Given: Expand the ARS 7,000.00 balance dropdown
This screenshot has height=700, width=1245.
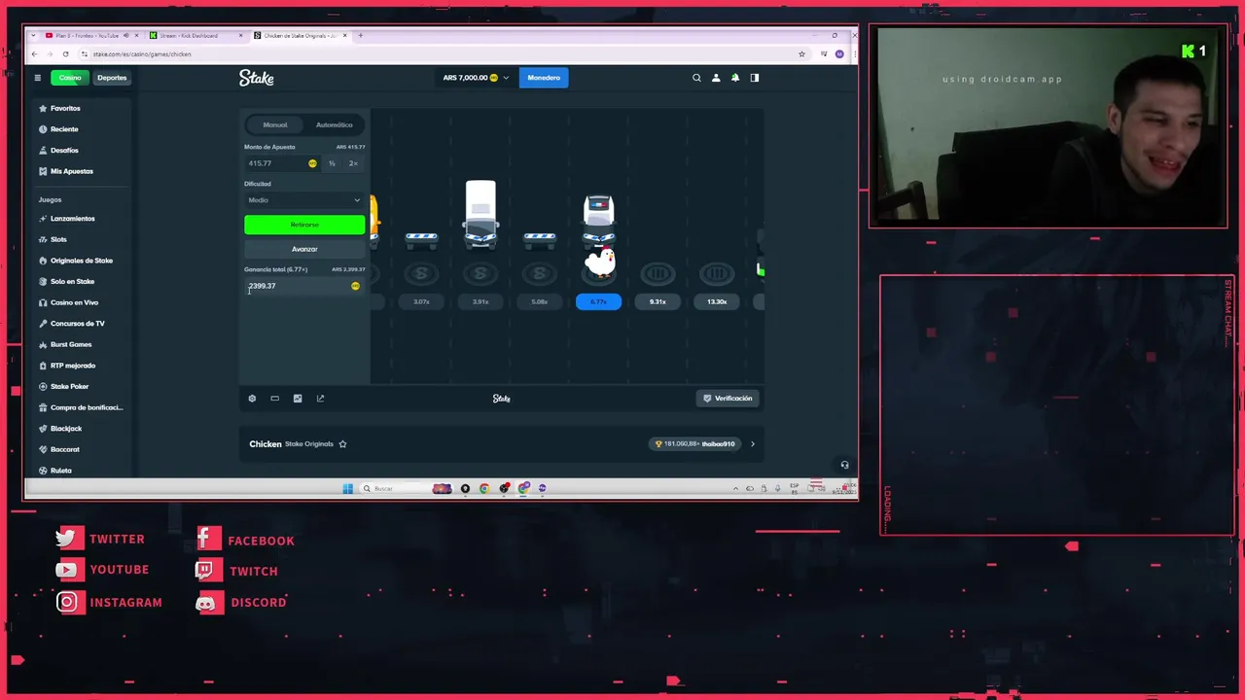Looking at the screenshot, I should [477, 78].
